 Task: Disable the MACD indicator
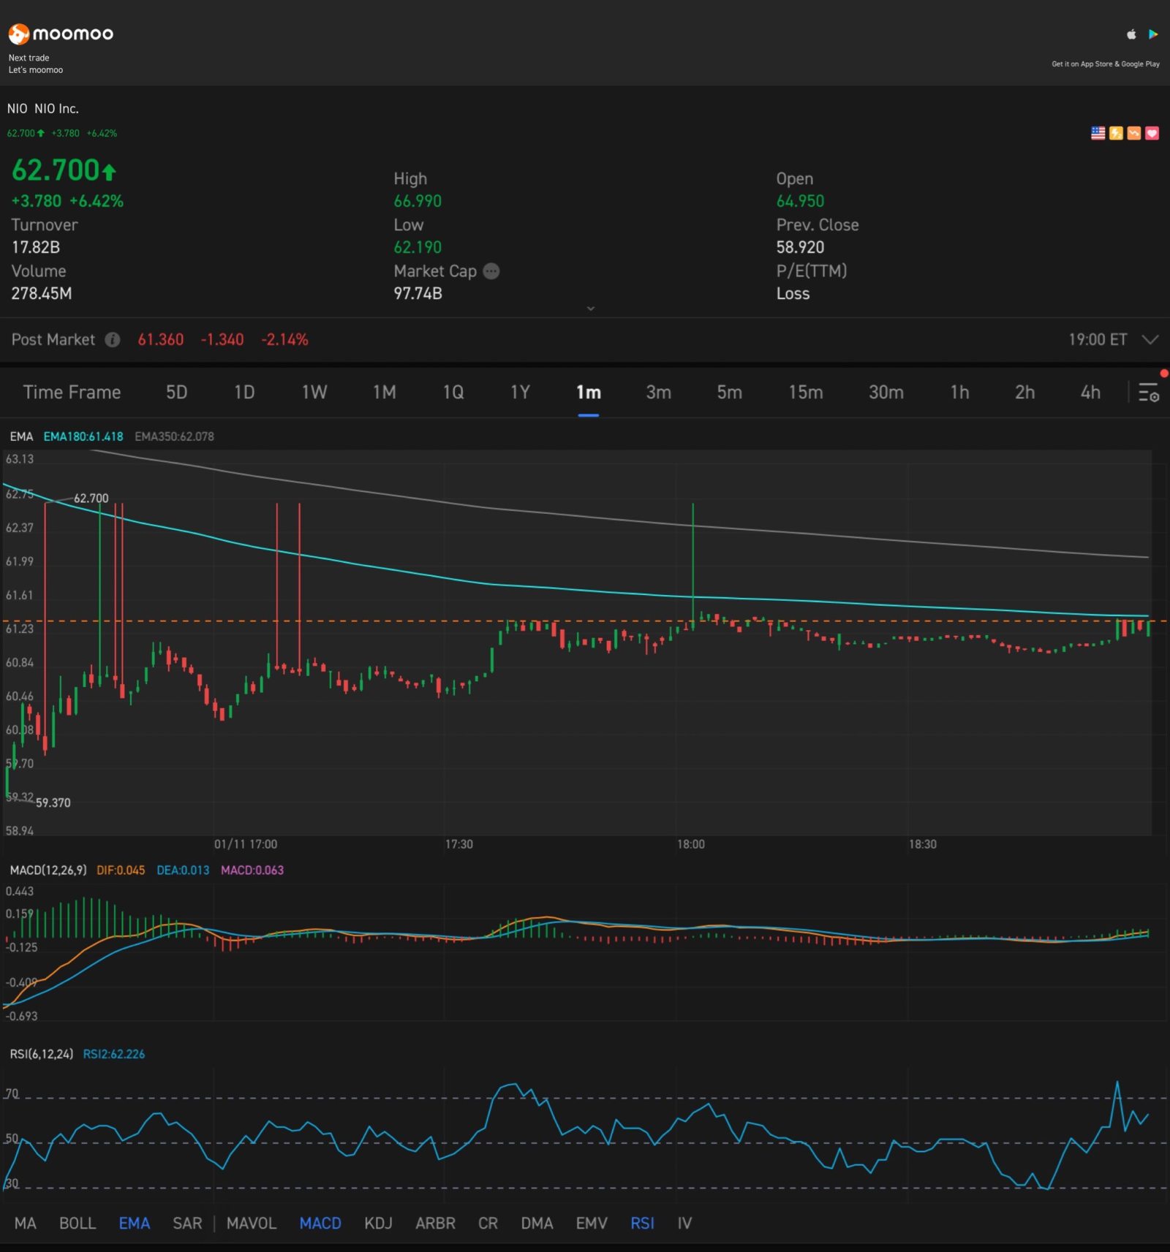click(x=320, y=1223)
